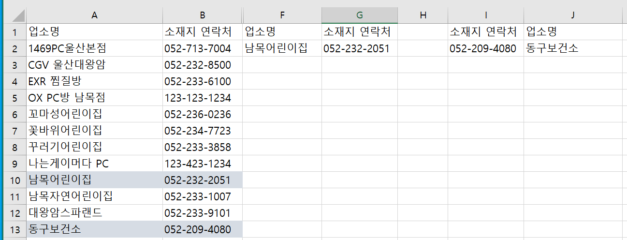Click cell 'CGV 울산대왕암'
The image size is (627, 240).
95,65
